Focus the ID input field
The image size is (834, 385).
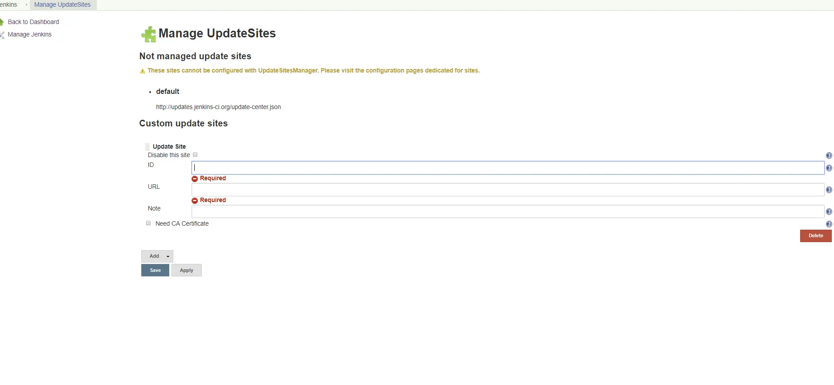508,168
